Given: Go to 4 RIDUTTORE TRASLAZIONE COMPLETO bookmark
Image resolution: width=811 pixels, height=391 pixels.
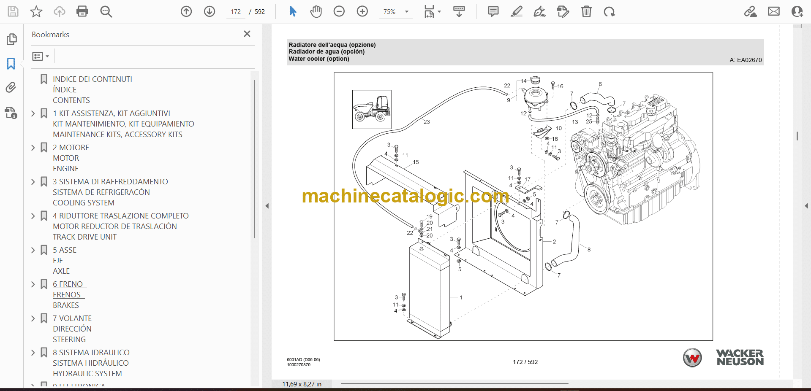Looking at the screenshot, I should 121,226.
